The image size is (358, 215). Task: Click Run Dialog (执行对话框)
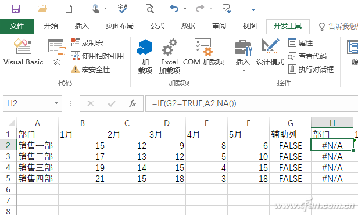pyautogui.click(x=311, y=69)
